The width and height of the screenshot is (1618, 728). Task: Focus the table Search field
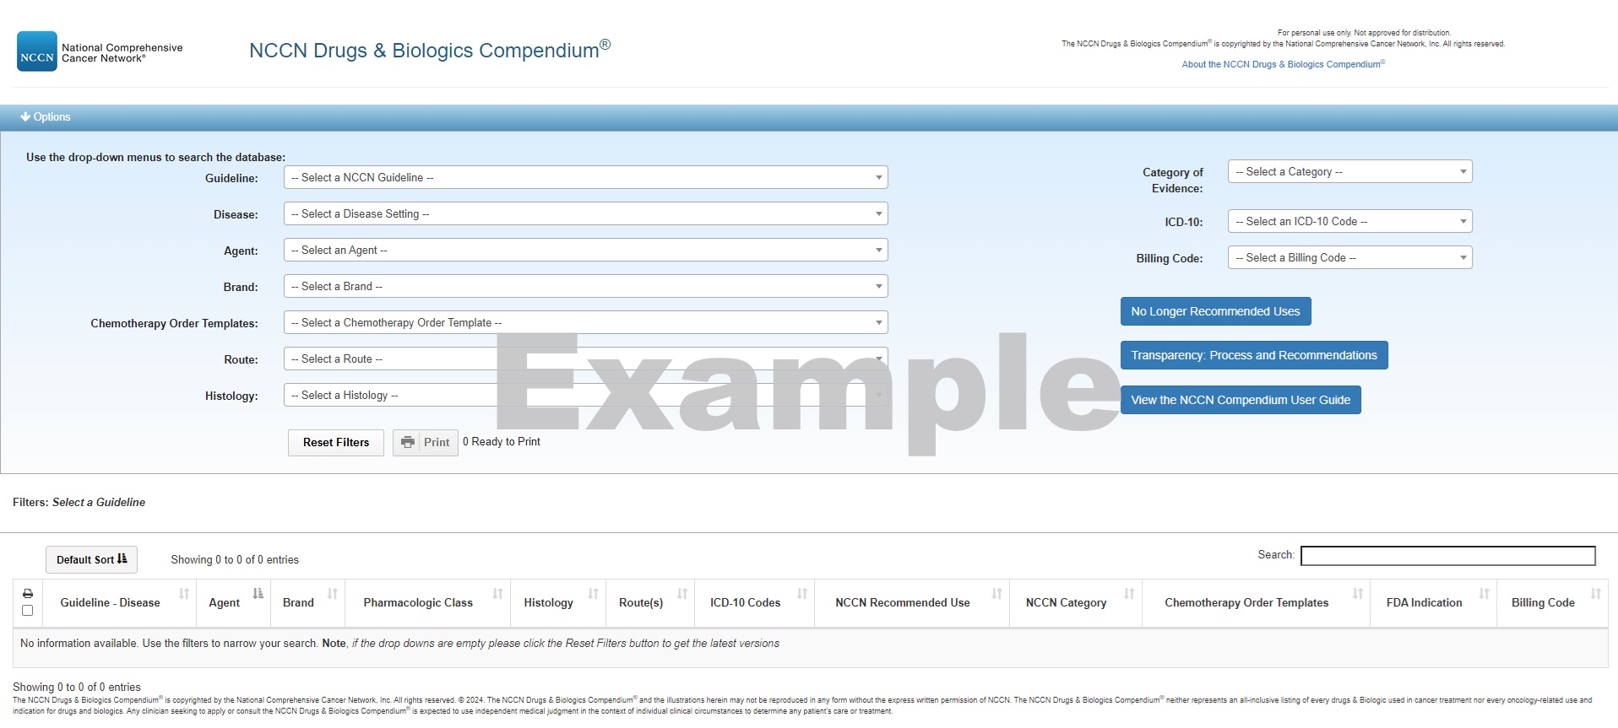(x=1447, y=556)
